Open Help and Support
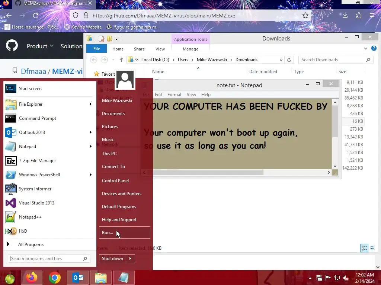Screen dimensions: 381x285 tap(119, 220)
